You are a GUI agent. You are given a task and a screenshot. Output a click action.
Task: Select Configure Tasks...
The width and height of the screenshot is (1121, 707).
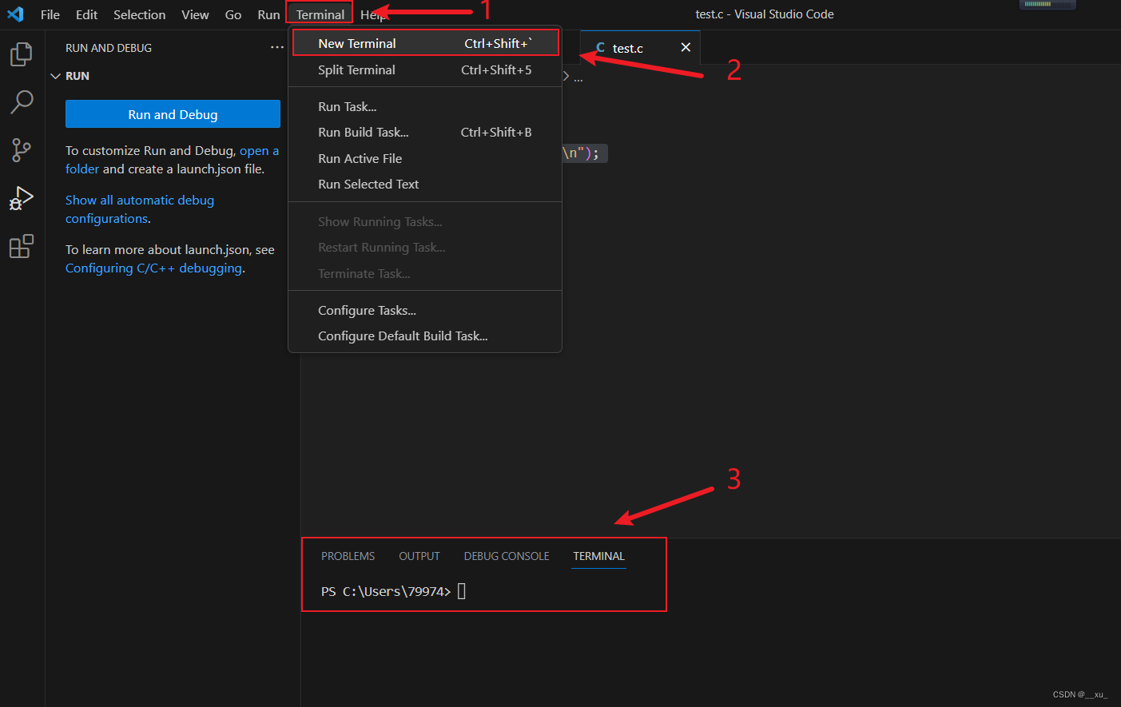425,310
